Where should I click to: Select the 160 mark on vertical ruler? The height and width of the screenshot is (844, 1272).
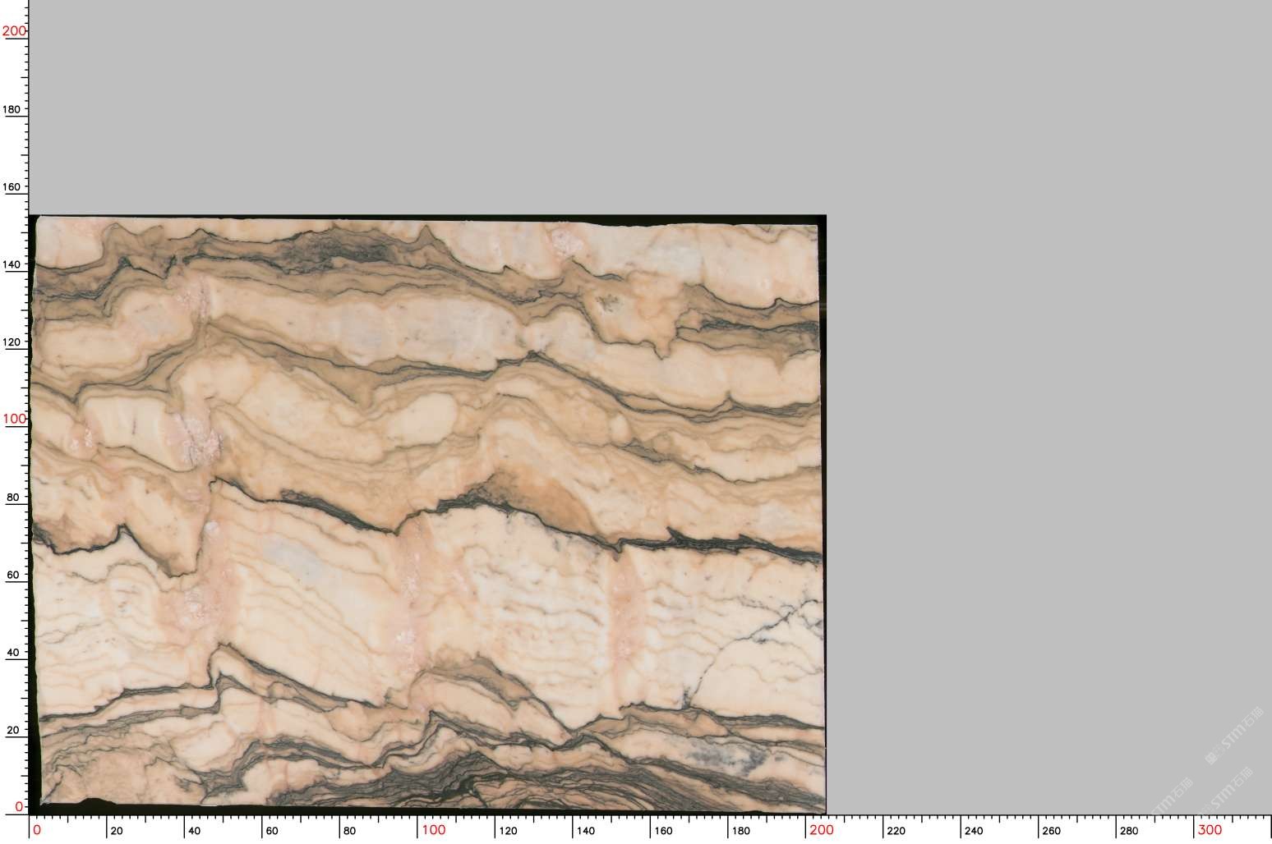tap(12, 187)
